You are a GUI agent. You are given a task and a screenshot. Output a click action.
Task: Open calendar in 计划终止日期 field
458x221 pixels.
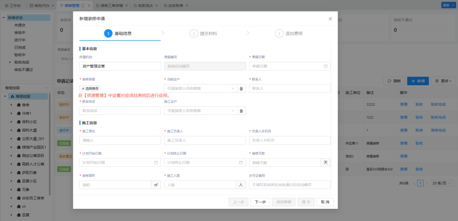[241, 163]
